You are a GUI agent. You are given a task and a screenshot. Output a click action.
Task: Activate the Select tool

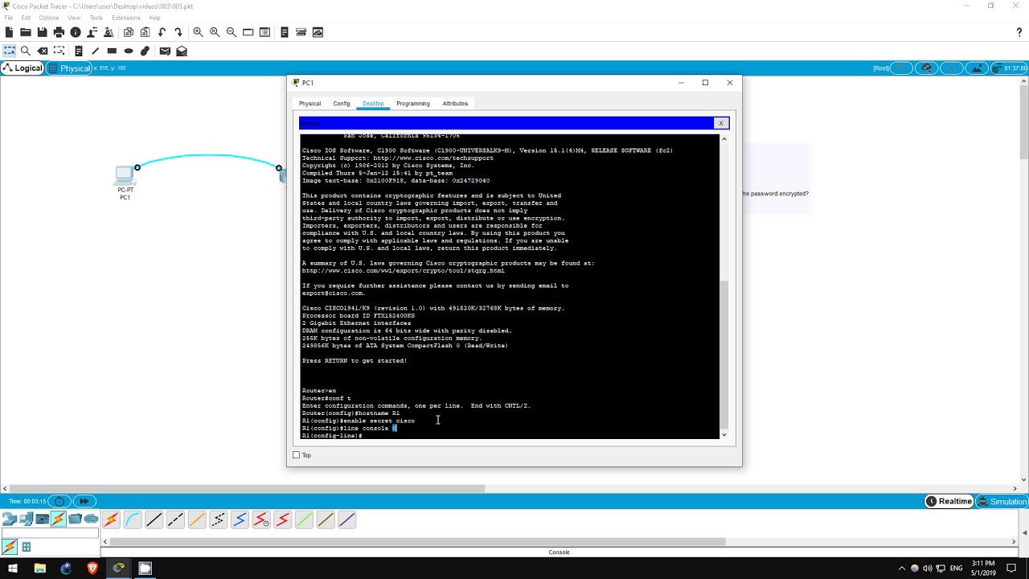(9, 51)
